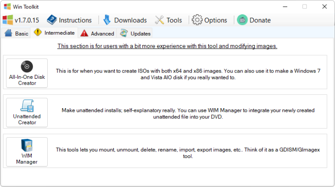Open Tools via the wrench icon
This screenshot has width=335, height=187.
tap(159, 20)
